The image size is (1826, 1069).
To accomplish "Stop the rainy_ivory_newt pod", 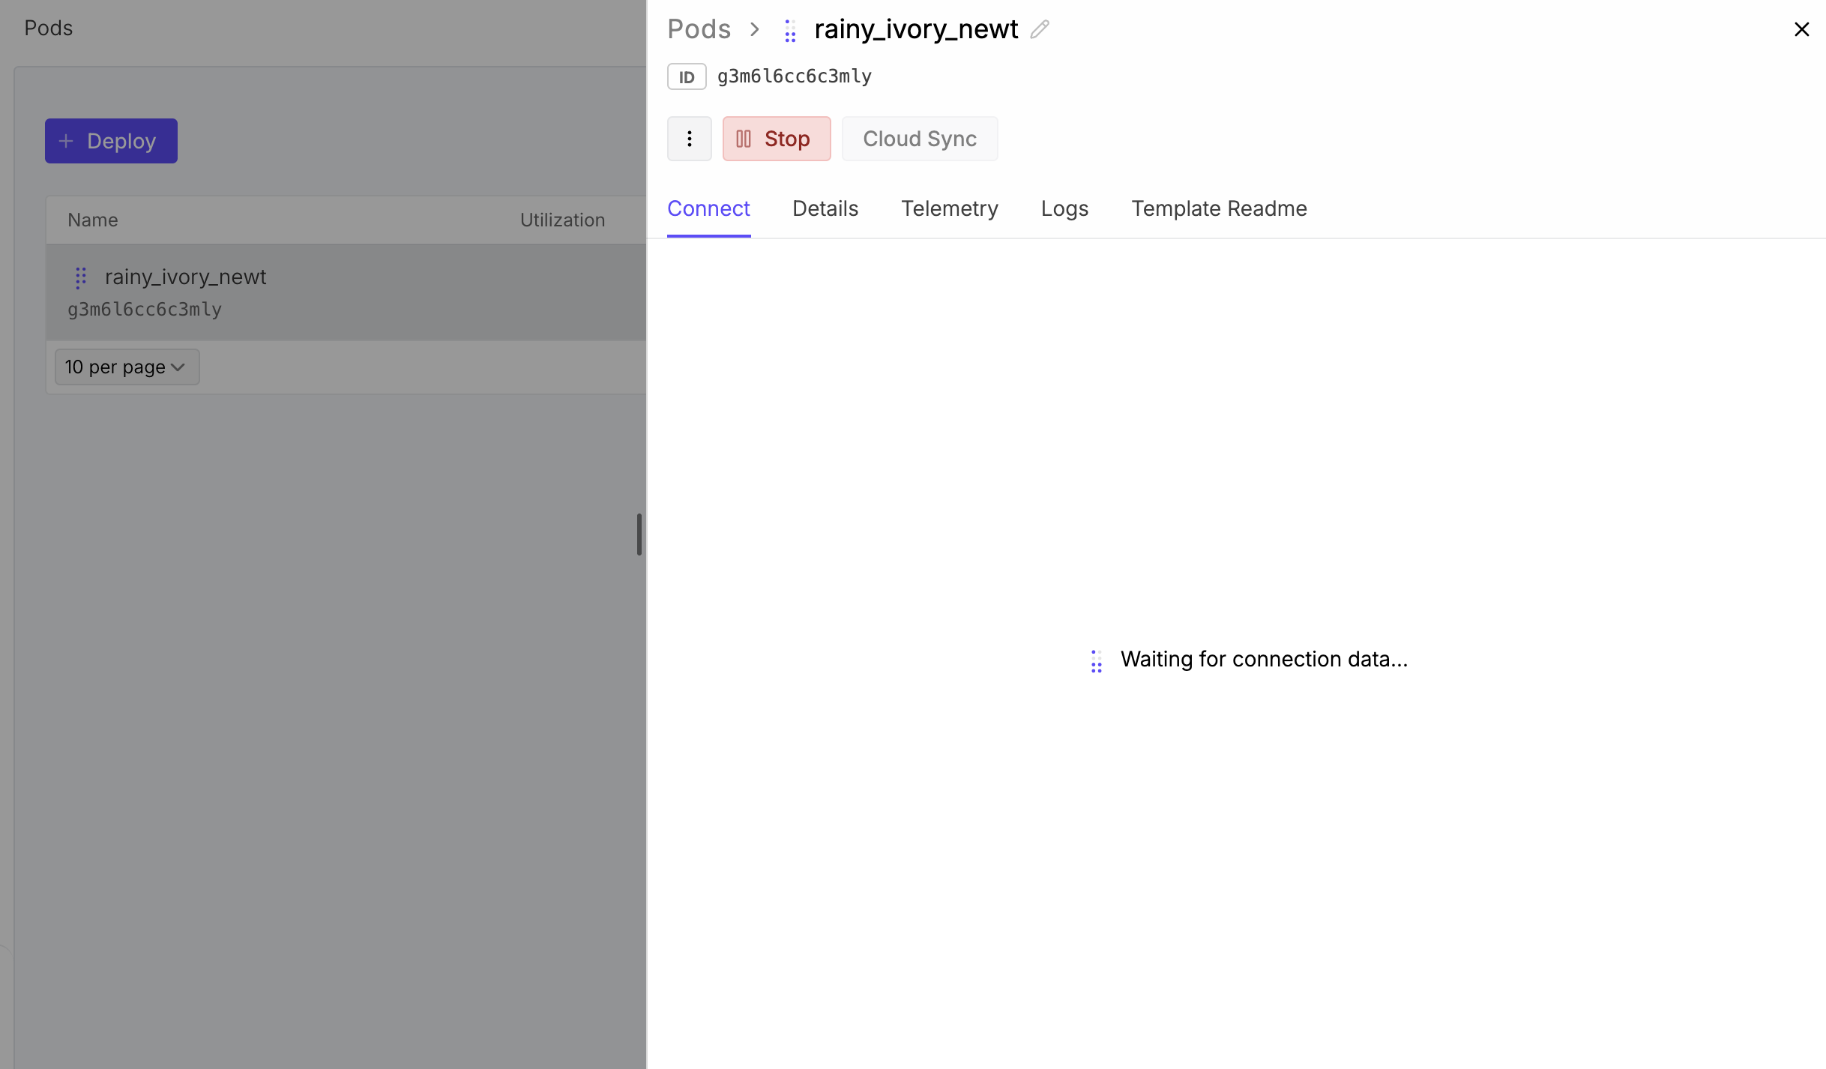I will 777,139.
